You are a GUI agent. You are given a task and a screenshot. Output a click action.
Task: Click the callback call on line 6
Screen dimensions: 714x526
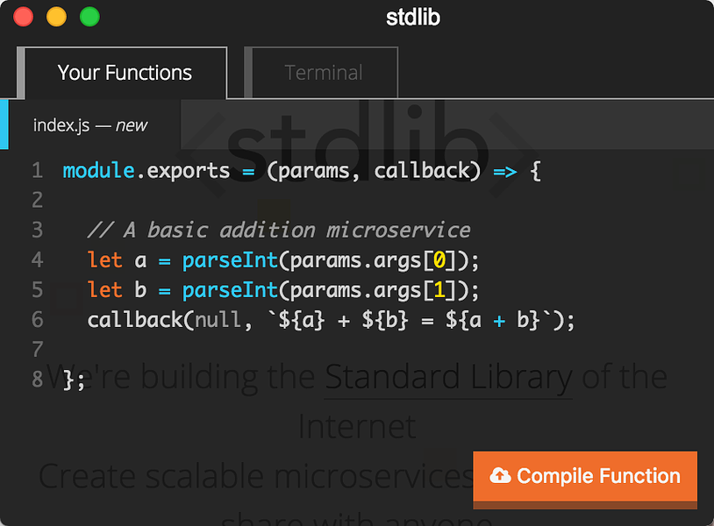[x=135, y=320]
